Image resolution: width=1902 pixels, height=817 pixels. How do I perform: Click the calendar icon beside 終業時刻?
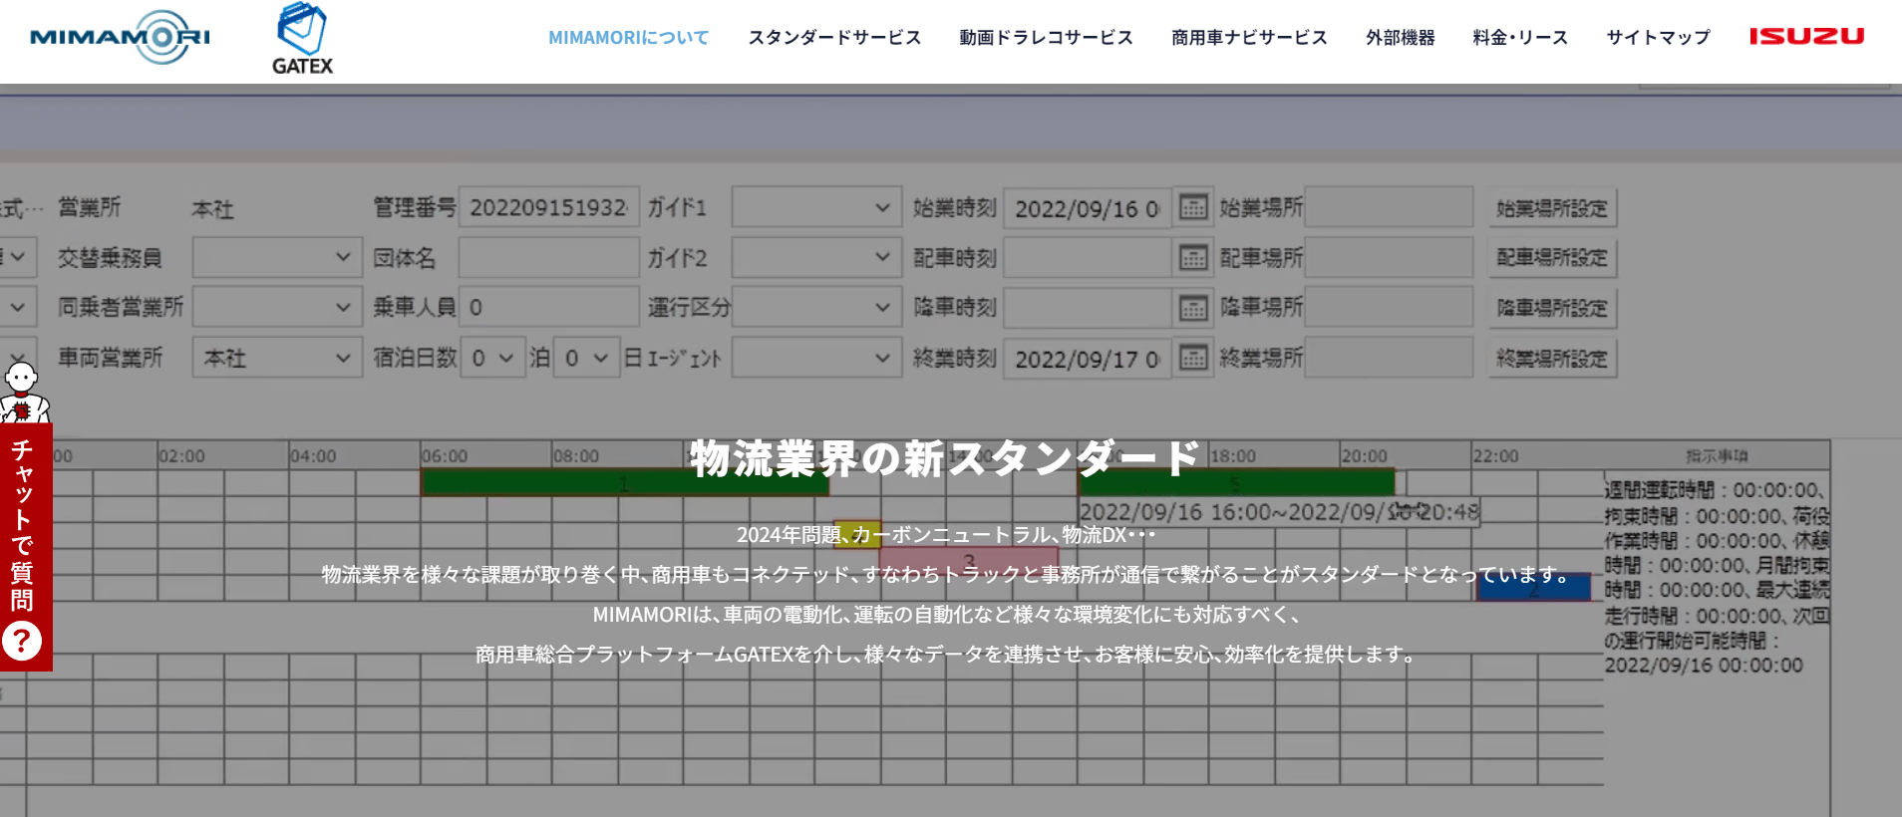[x=1192, y=357]
